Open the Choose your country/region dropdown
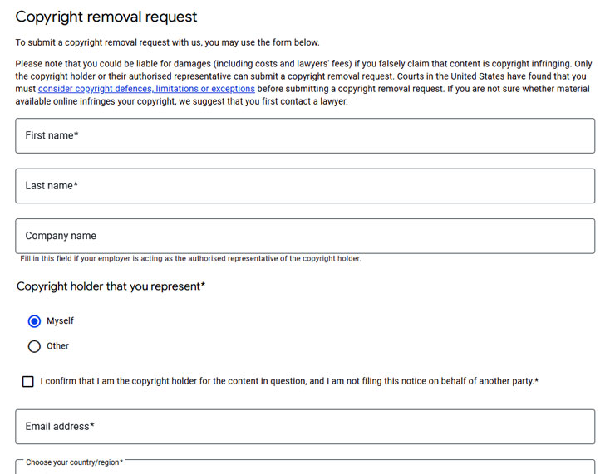 305,467
